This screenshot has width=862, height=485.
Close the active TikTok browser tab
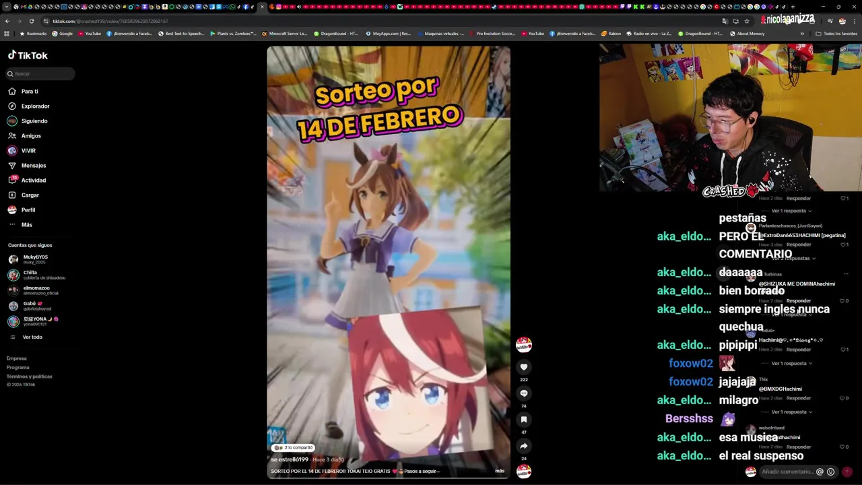click(263, 7)
